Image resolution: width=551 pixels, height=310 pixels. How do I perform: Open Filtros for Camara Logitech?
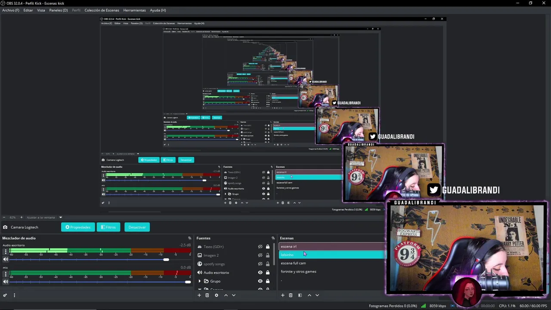coord(108,227)
